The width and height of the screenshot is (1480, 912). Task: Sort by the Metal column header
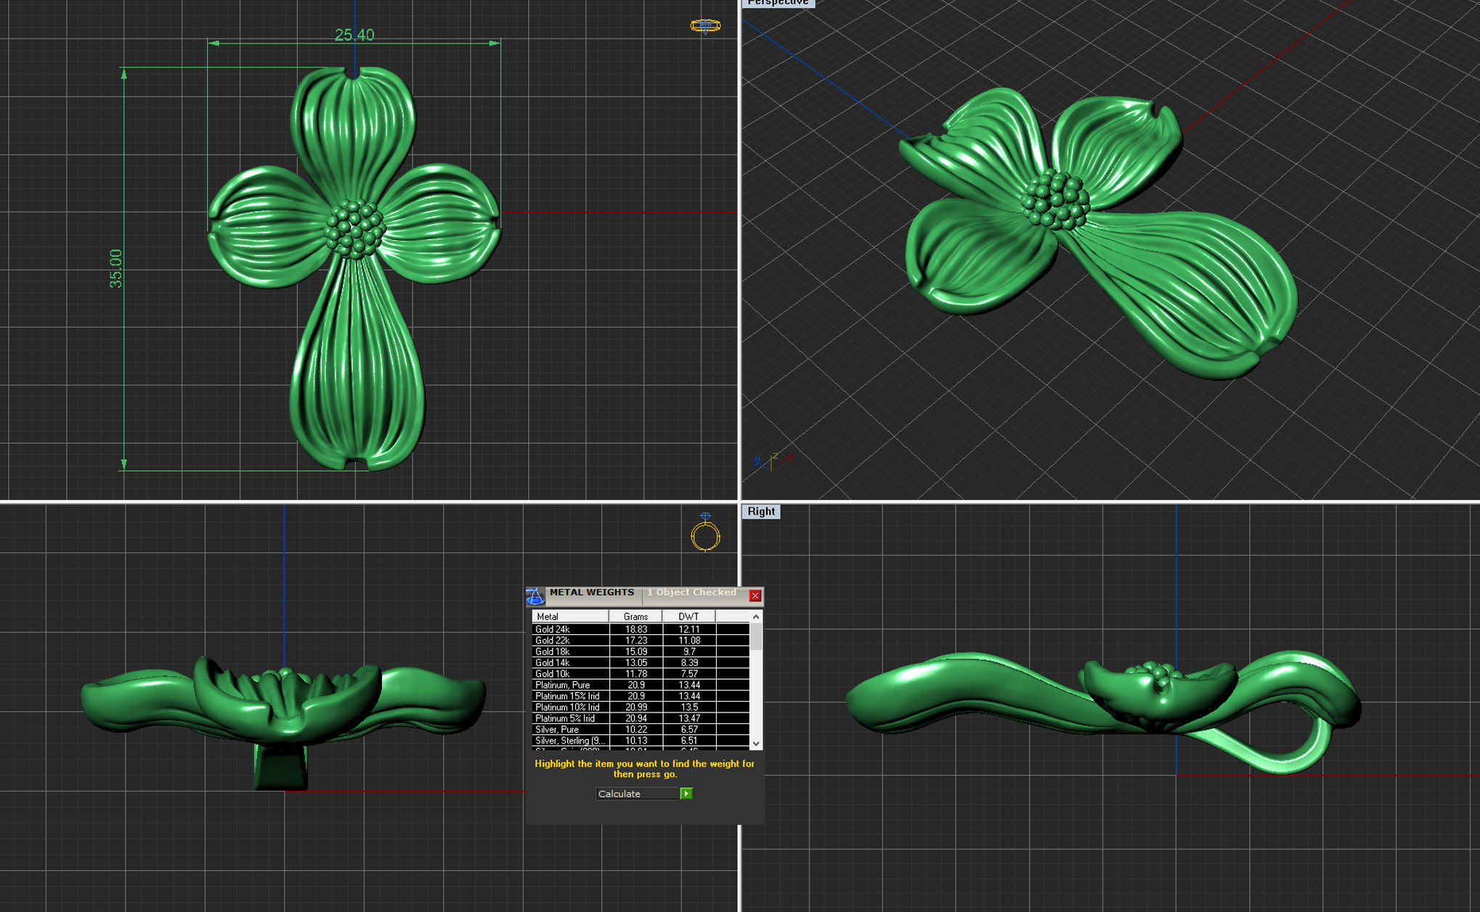click(570, 617)
